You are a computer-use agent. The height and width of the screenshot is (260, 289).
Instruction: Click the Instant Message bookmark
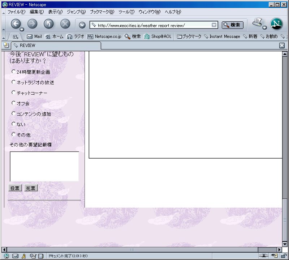pyautogui.click(x=222, y=36)
